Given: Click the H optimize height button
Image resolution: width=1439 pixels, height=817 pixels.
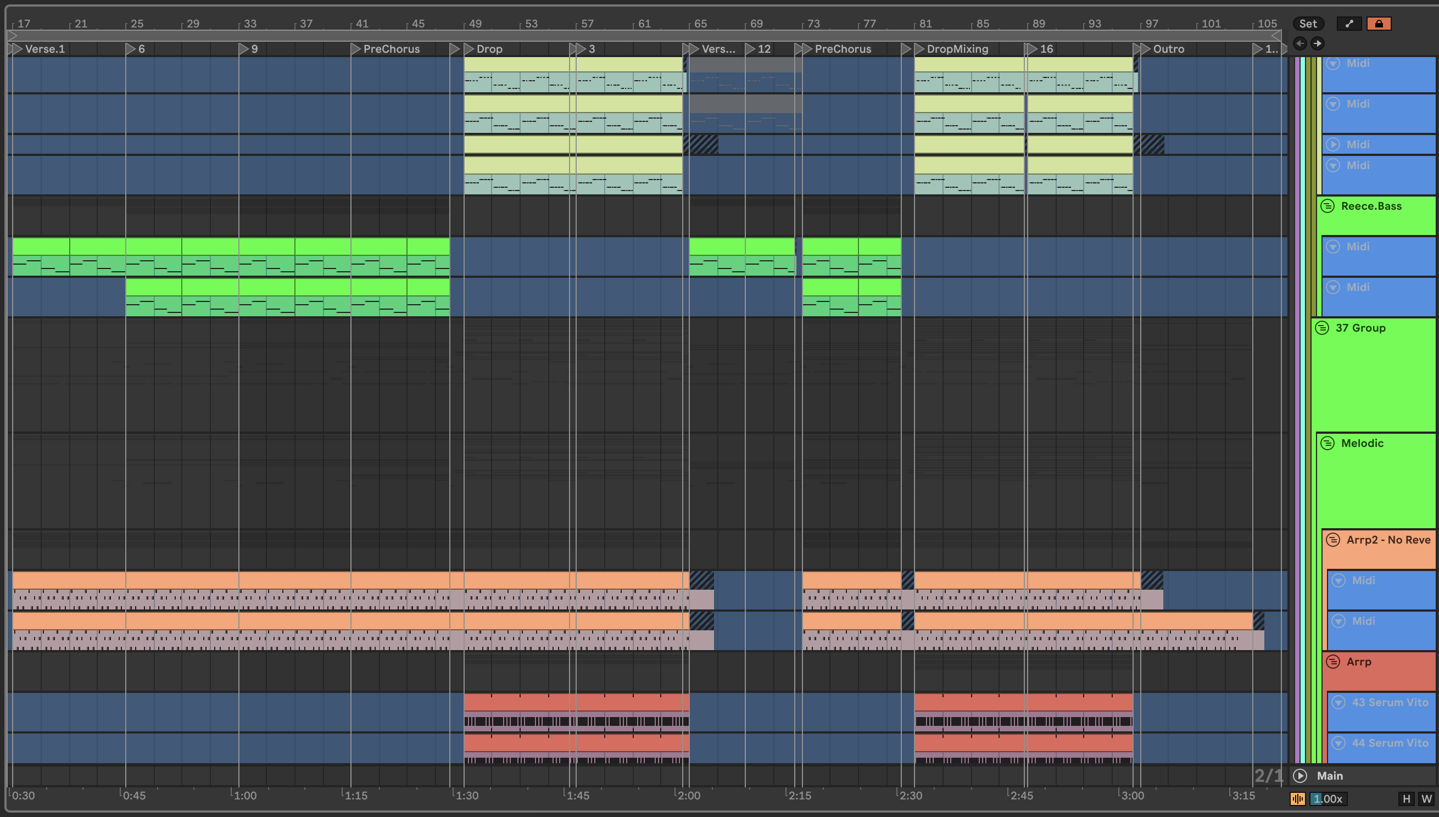Looking at the screenshot, I should (x=1406, y=798).
